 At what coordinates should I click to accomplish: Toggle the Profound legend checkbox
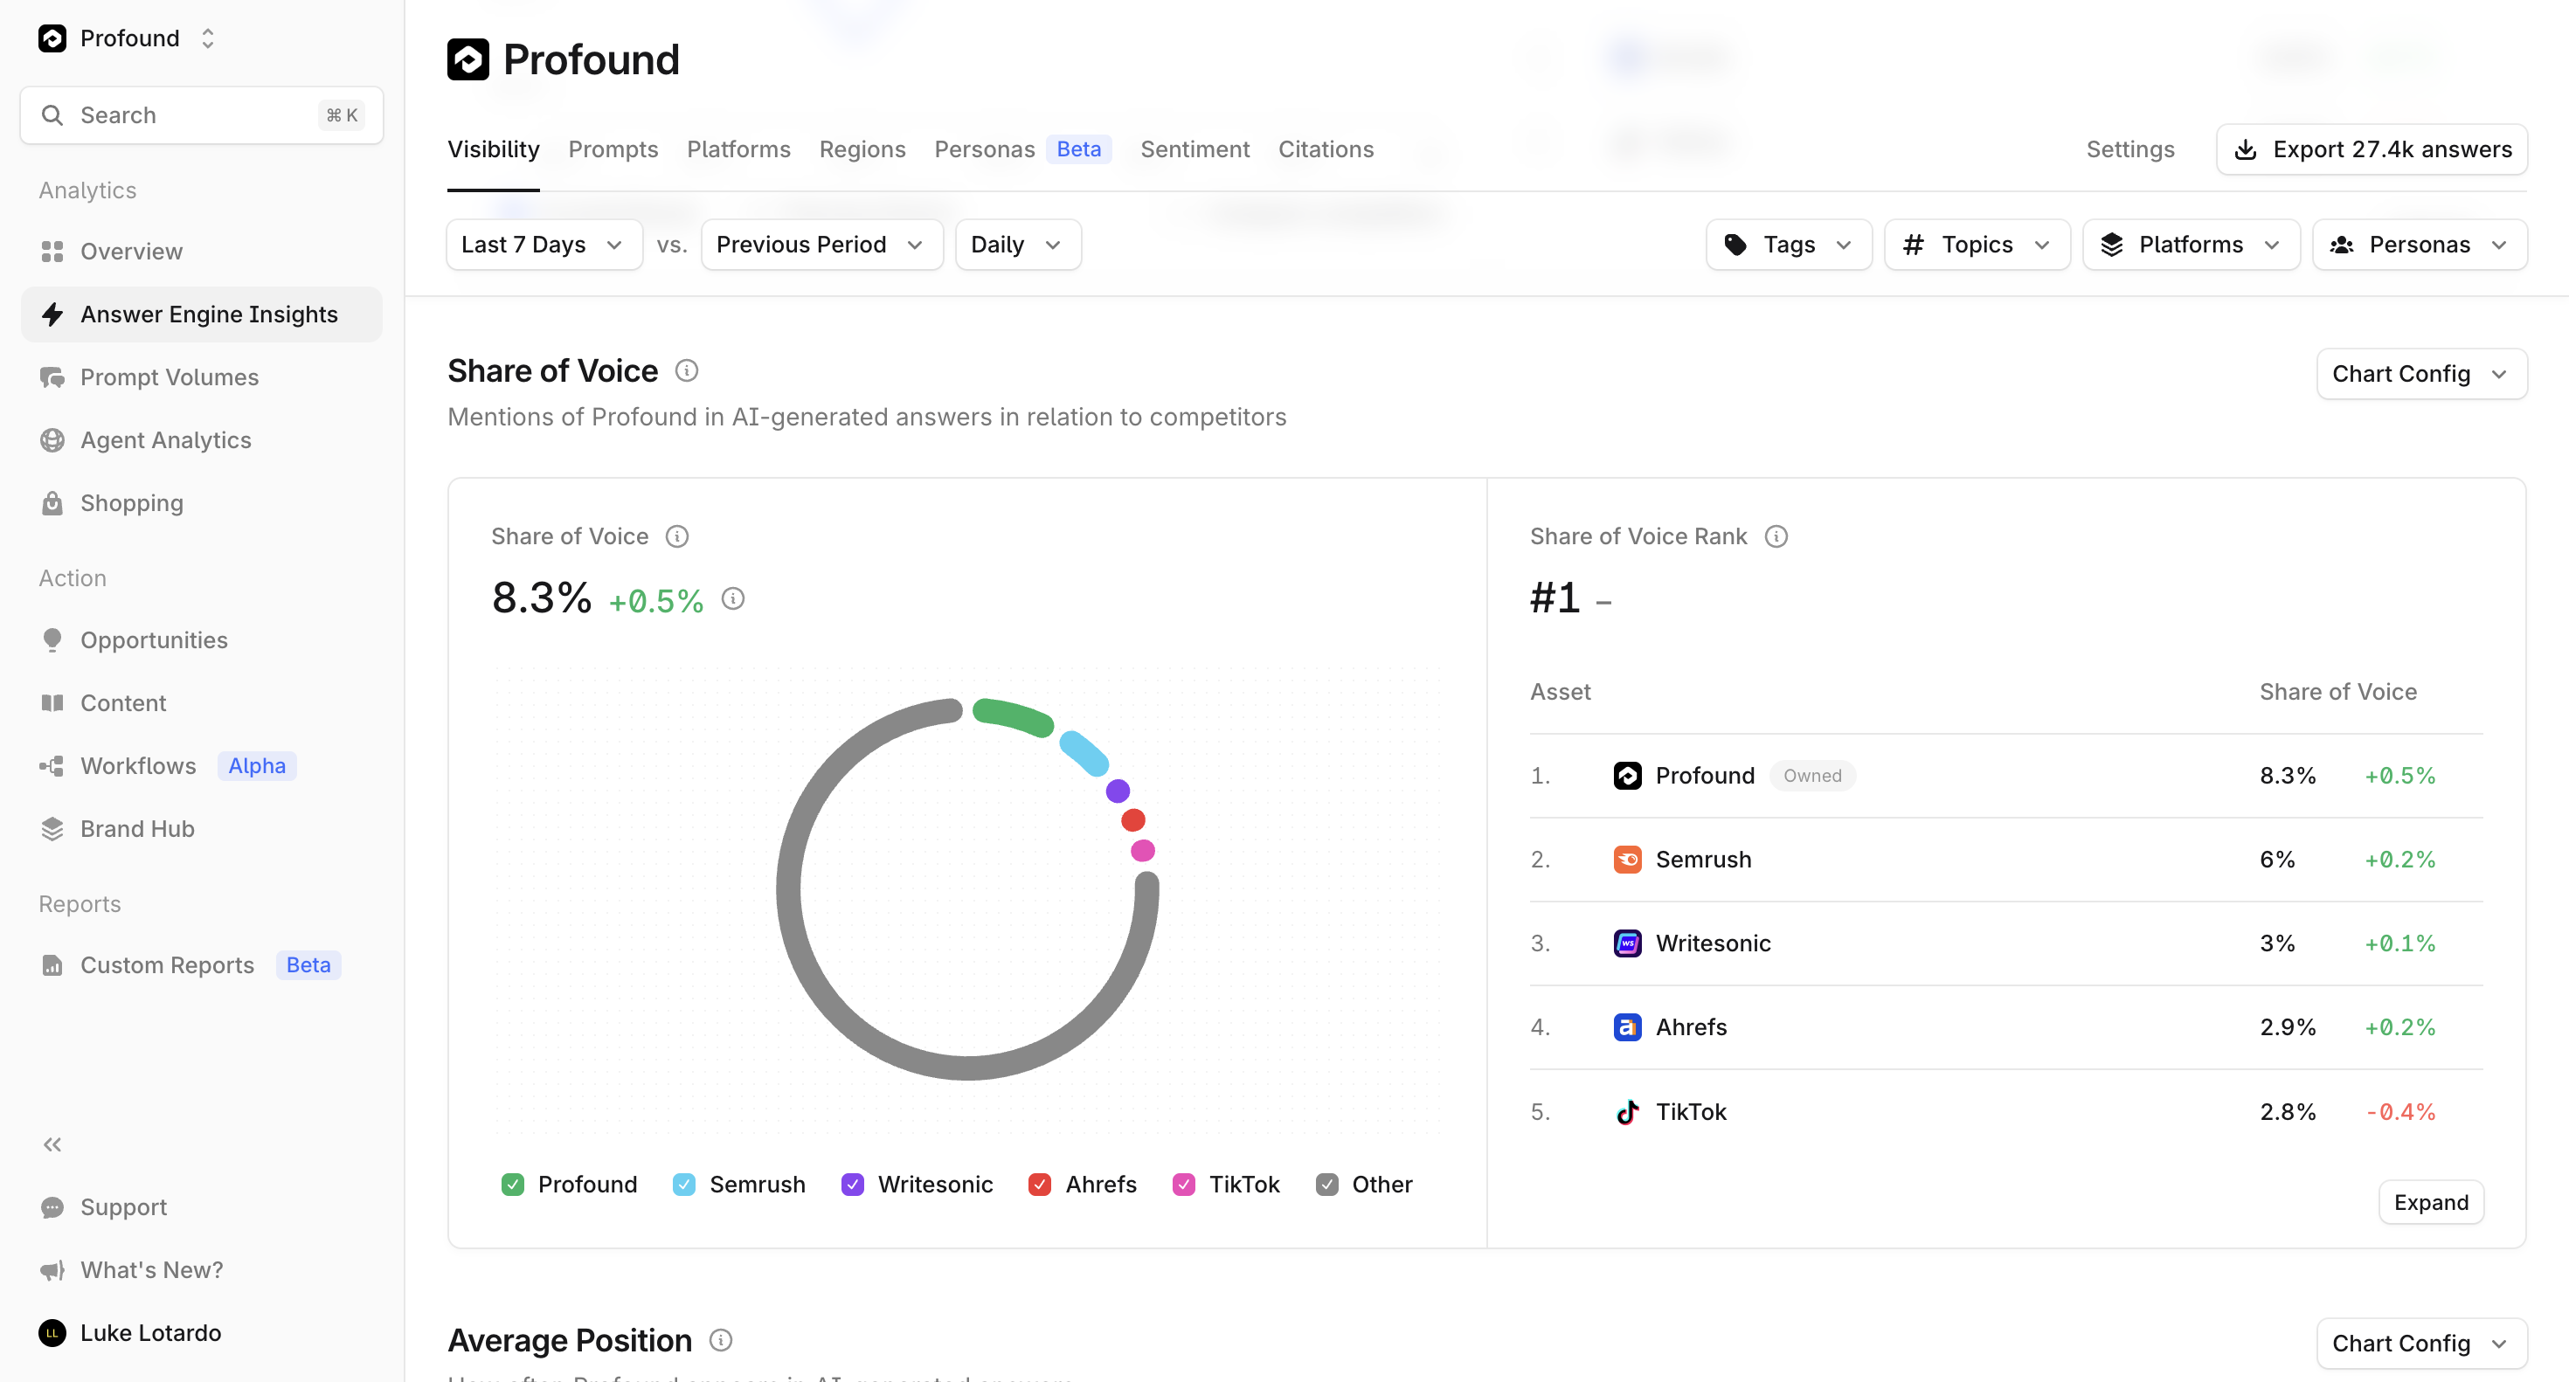pyautogui.click(x=513, y=1185)
